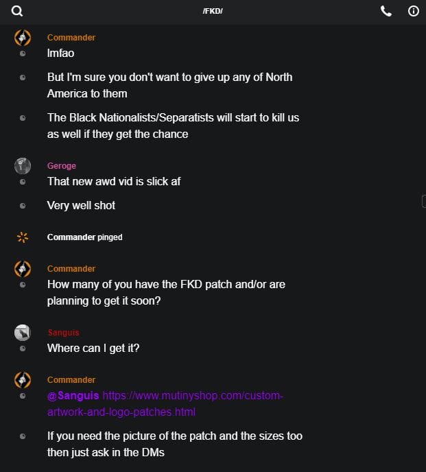Open Sanguis's profile picture
This screenshot has height=472, width=426.
23,333
